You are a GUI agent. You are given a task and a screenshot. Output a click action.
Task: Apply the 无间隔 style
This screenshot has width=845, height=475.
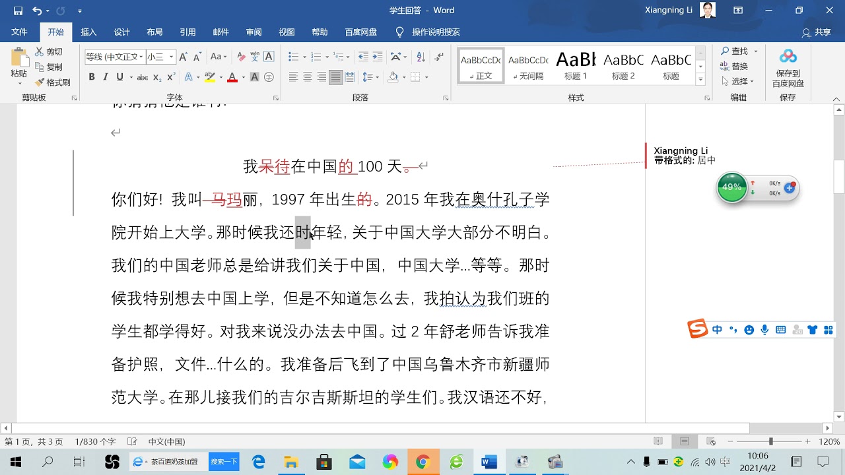tap(528, 65)
